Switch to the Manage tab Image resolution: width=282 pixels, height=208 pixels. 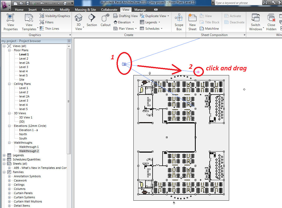point(140,10)
